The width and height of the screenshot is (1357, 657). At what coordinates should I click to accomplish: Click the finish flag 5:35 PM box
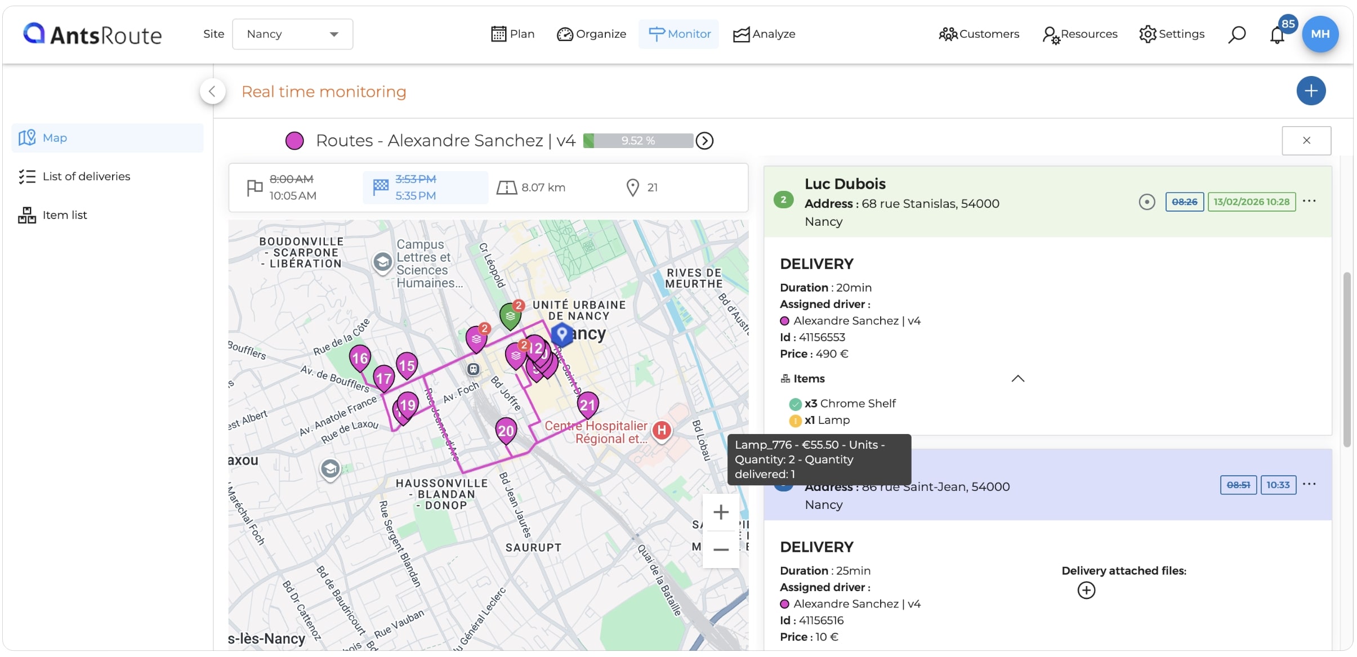click(x=426, y=187)
